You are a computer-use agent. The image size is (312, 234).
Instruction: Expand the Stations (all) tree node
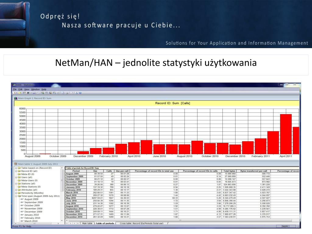[x=16, y=184]
